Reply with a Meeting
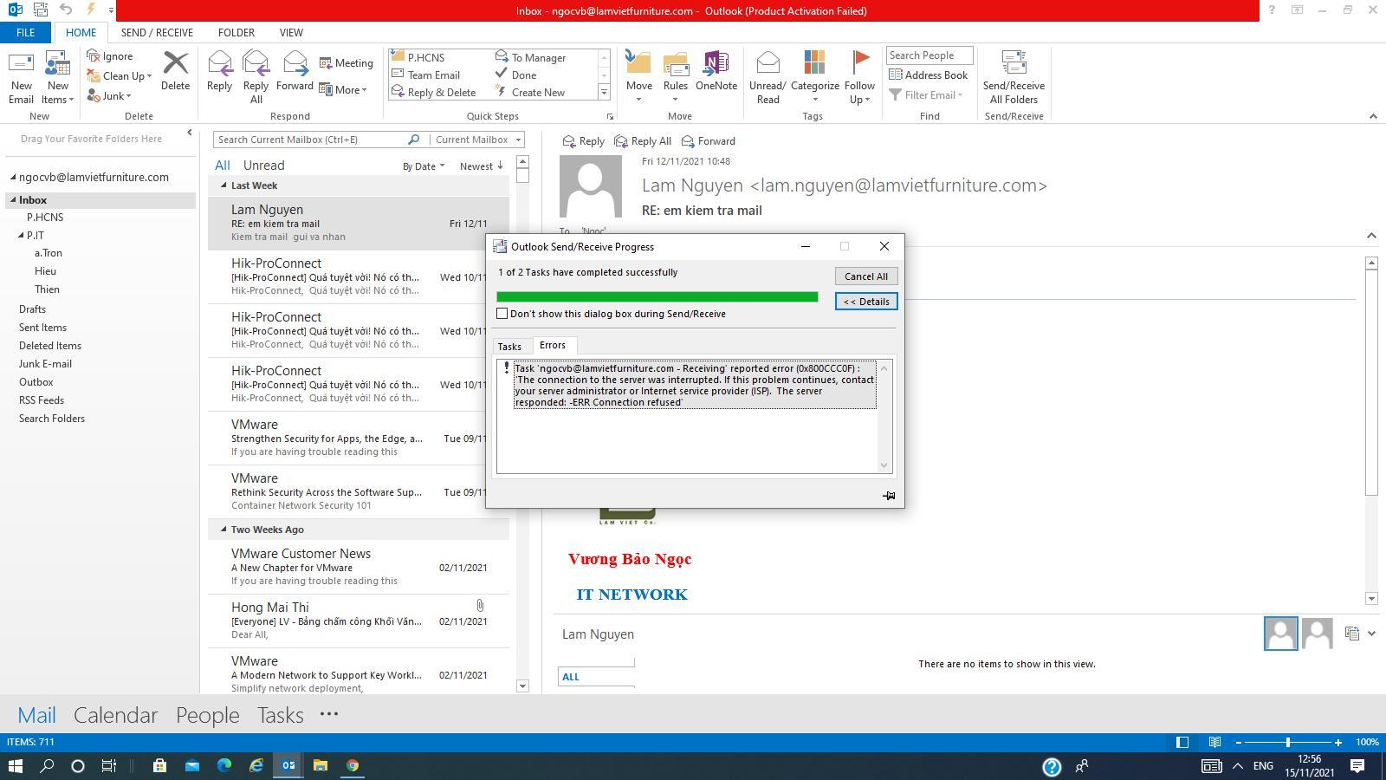 346,63
